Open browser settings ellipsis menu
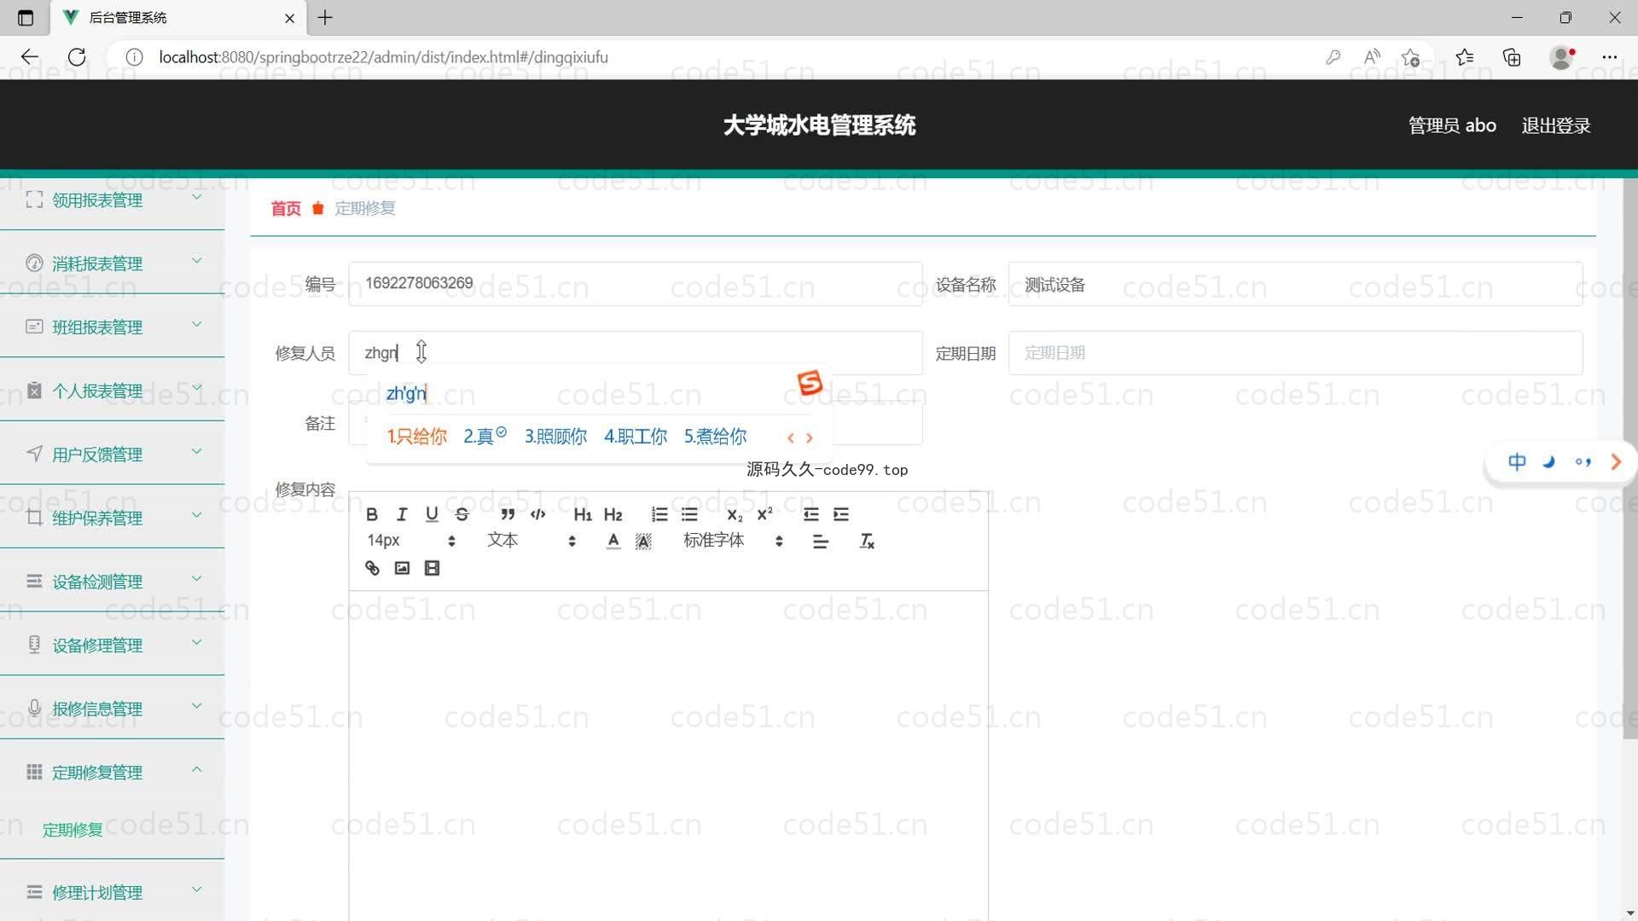 pyautogui.click(x=1609, y=57)
